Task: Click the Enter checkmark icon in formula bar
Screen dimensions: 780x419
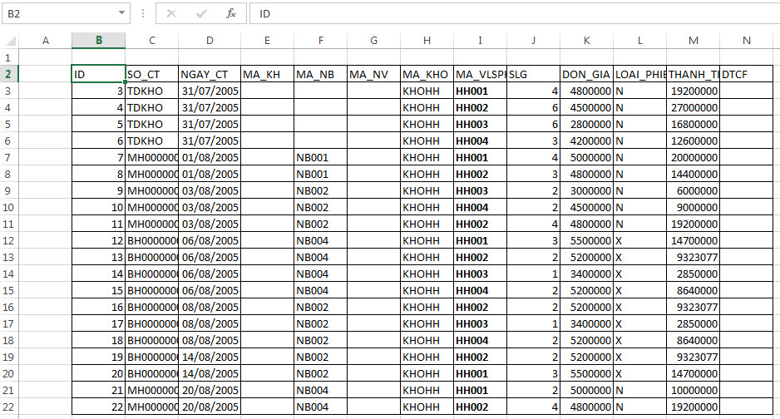Action: (x=200, y=14)
